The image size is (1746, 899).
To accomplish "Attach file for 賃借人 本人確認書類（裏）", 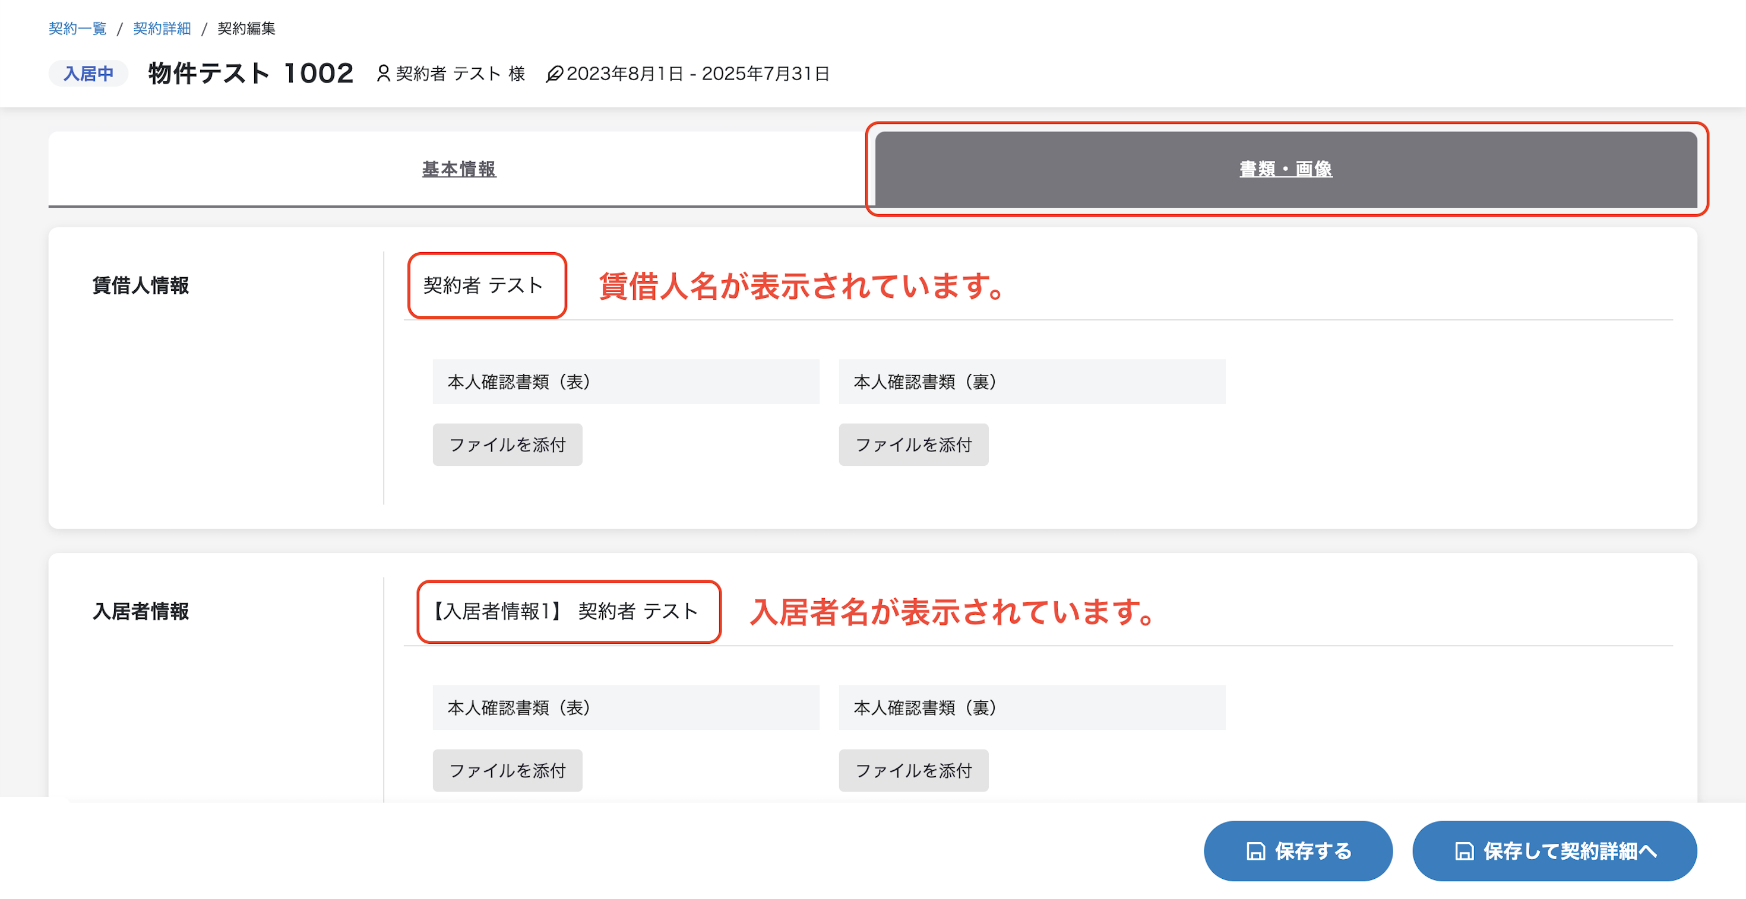I will coord(913,444).
